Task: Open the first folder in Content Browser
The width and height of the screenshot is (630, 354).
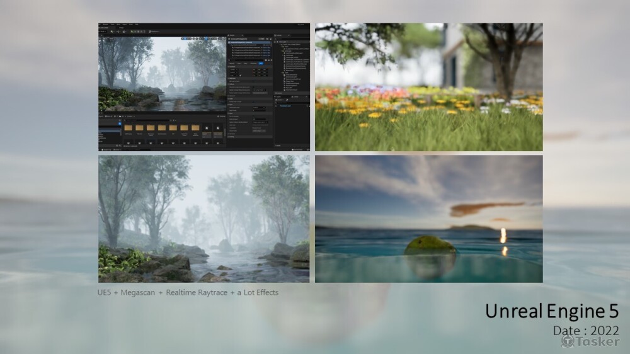Action: [x=128, y=128]
